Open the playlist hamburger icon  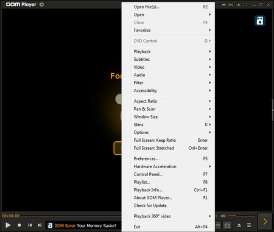[249, 225]
